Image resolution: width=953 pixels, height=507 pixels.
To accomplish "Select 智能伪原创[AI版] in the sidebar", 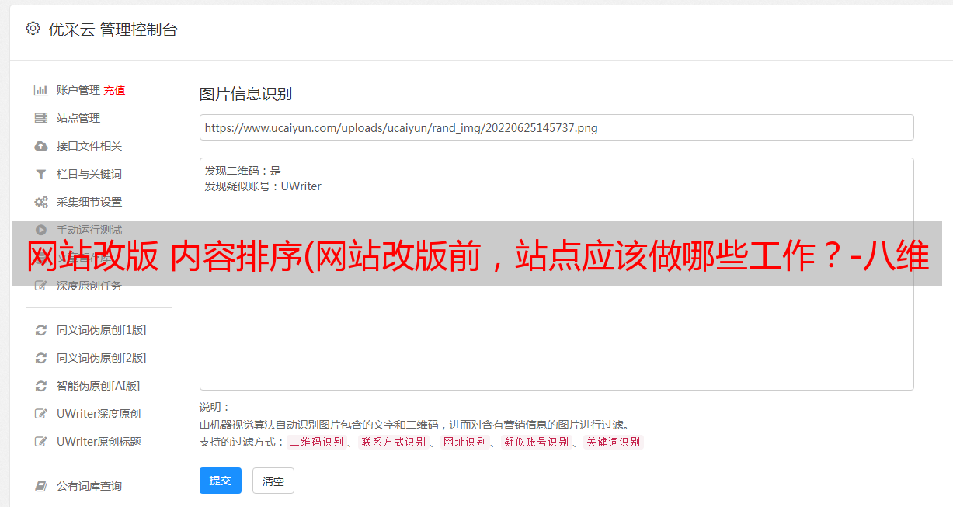I will pyautogui.click(x=99, y=386).
